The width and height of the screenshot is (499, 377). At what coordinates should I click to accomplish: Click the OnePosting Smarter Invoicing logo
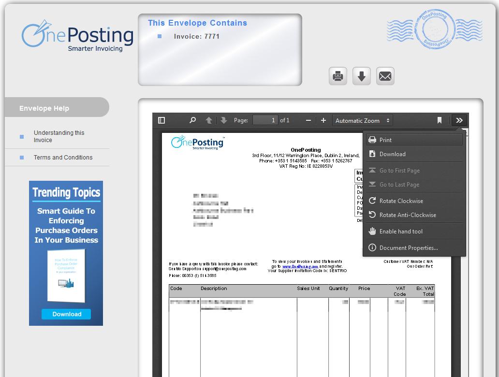click(77, 36)
